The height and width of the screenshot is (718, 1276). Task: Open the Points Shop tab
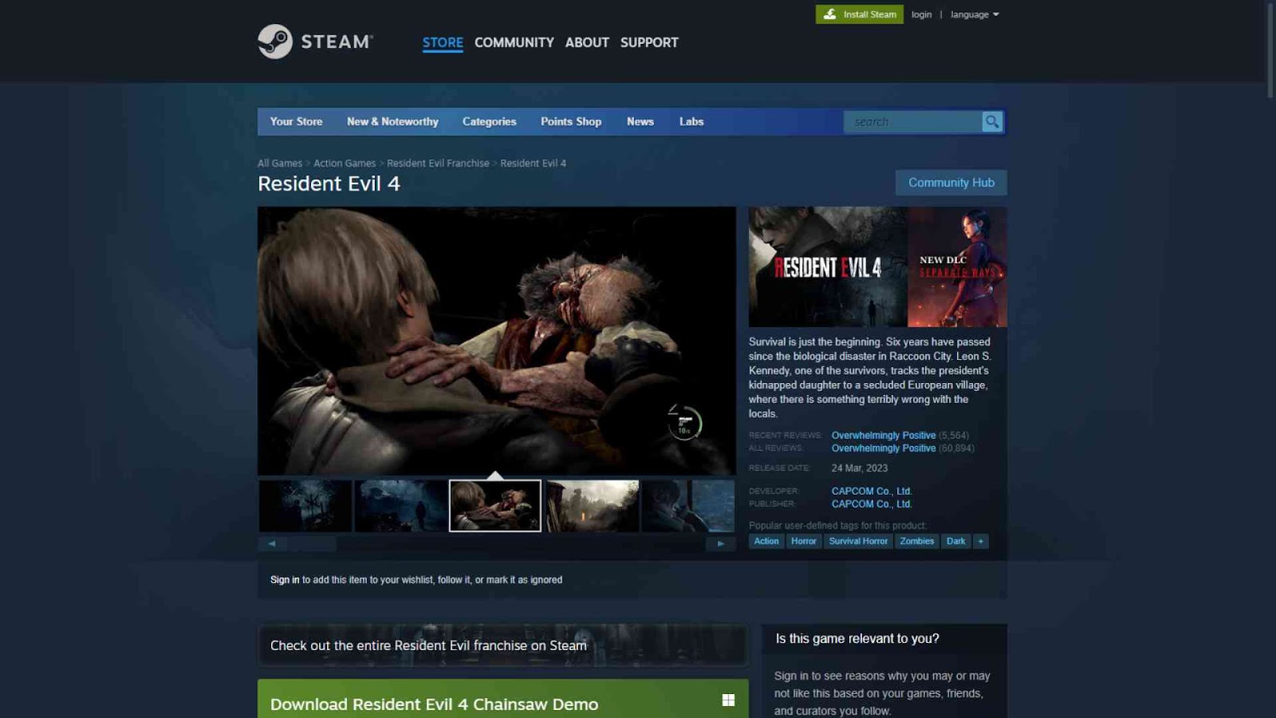571,121
